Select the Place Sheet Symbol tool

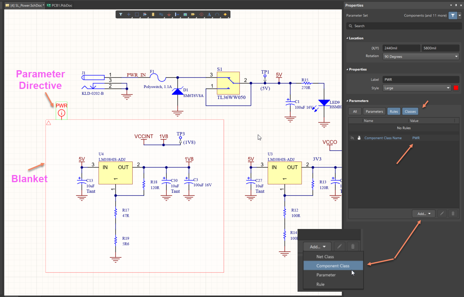[x=185, y=14]
